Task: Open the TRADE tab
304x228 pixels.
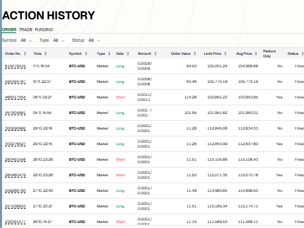Action: point(26,30)
